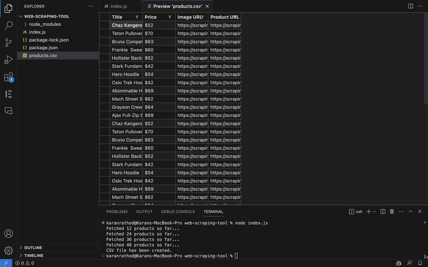Open the new terminal launch profile dropdown

coord(374,212)
